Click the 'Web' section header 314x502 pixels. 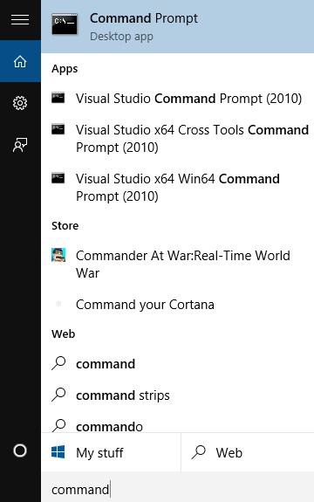pos(64,334)
